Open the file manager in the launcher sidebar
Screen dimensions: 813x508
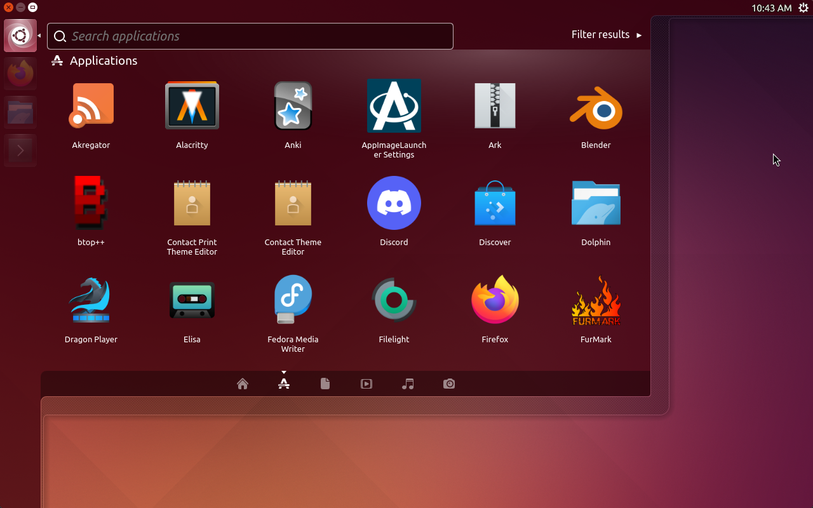(x=20, y=112)
